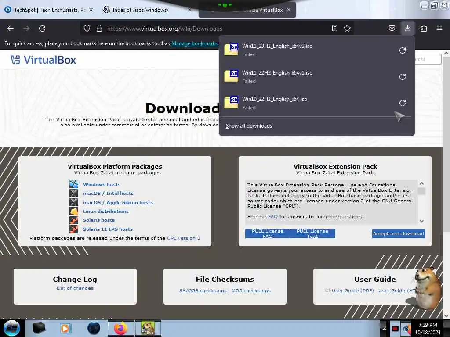The height and width of the screenshot is (337, 450).
Task: Open the tracking protection shield icon
Action: click(87, 29)
